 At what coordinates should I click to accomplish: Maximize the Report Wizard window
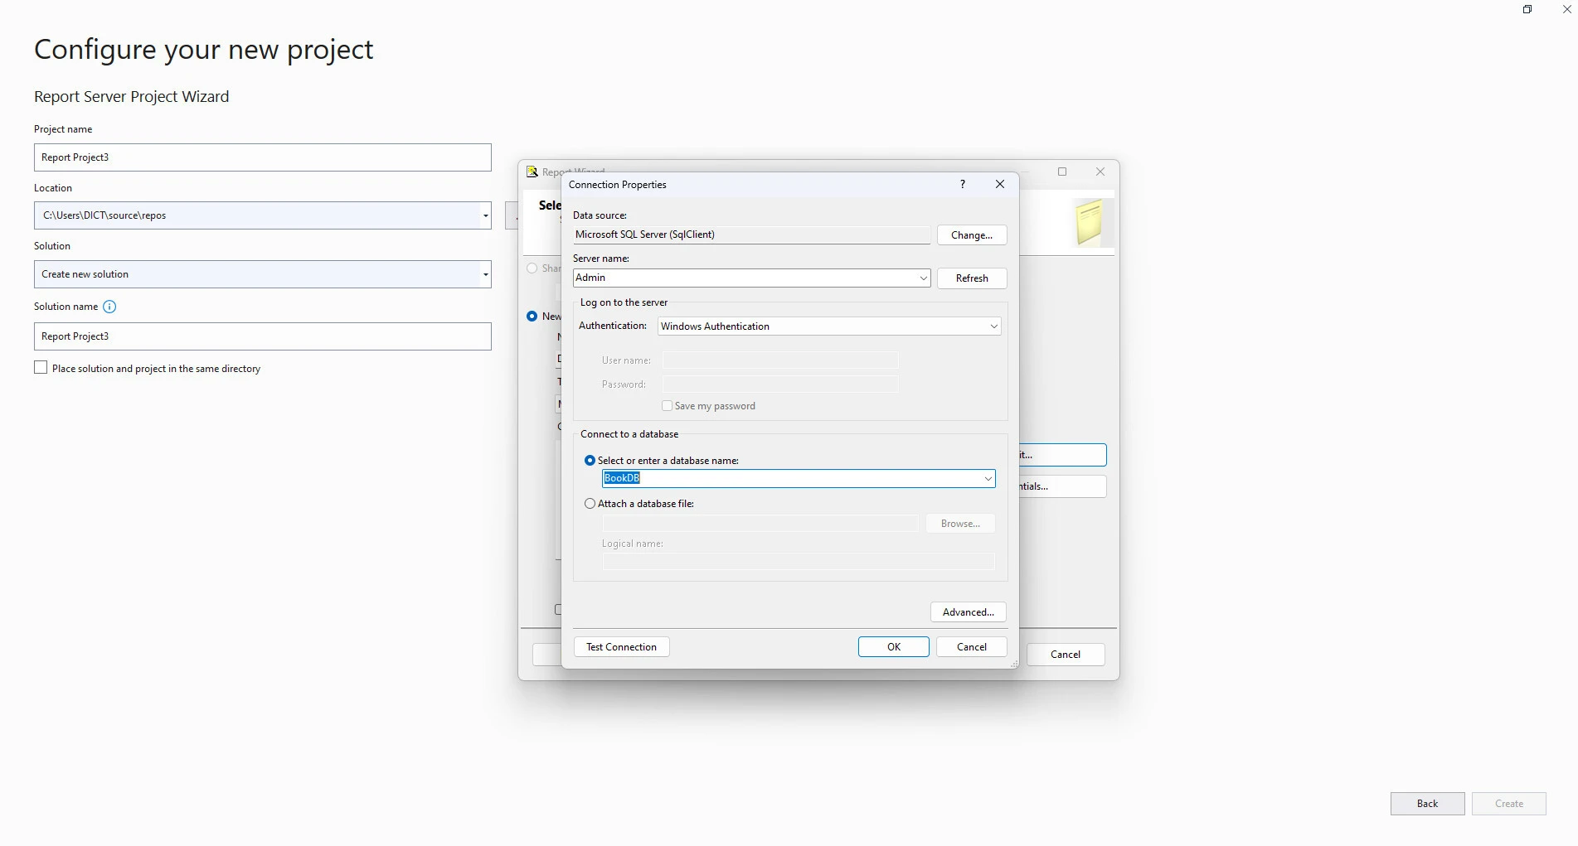click(x=1062, y=172)
